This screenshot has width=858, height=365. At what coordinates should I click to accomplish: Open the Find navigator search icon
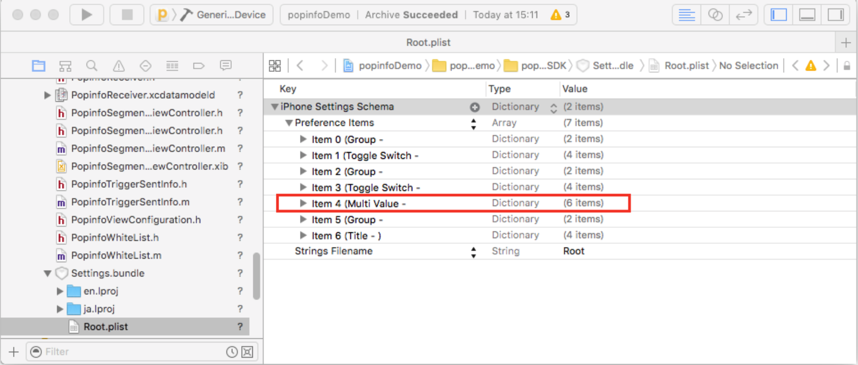(92, 66)
